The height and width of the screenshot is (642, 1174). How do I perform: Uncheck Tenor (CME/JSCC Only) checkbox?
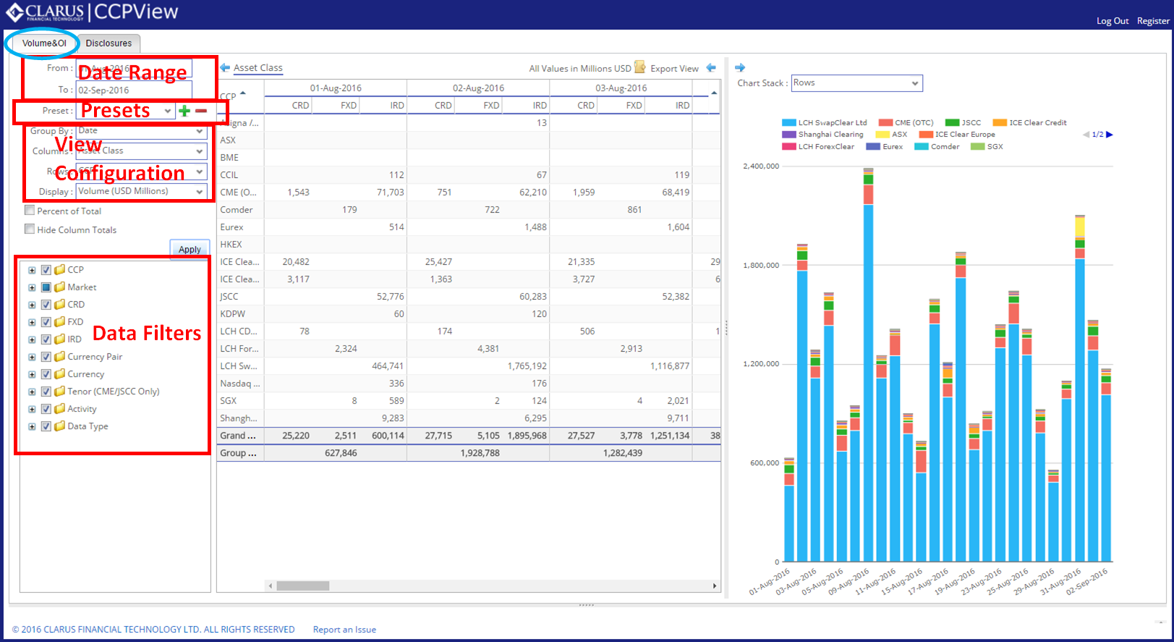[x=46, y=392]
